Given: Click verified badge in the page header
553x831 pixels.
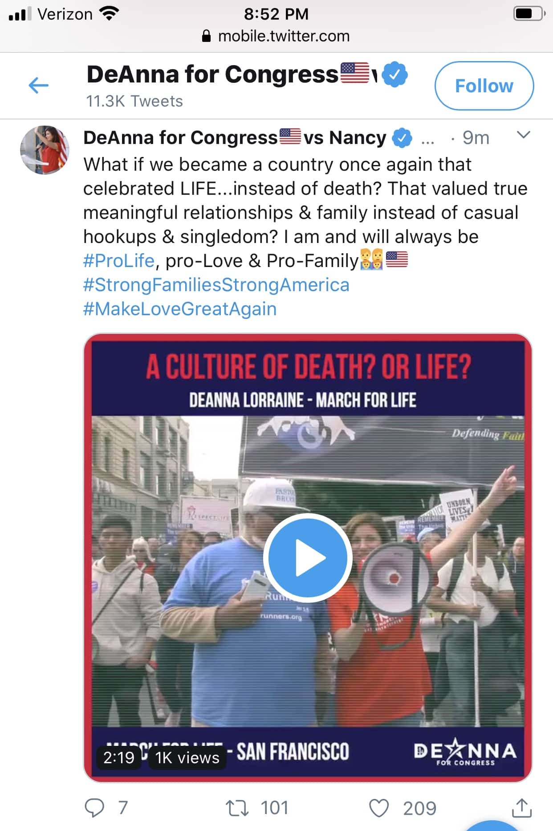Looking at the screenshot, I should point(395,74).
